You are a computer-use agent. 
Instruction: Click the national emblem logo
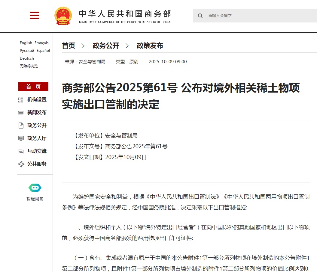(63, 16)
